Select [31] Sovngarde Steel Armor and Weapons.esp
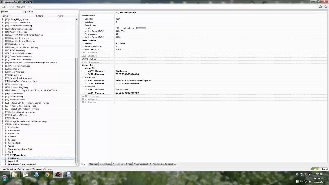329x185 pixels. pyautogui.click(x=26, y=121)
